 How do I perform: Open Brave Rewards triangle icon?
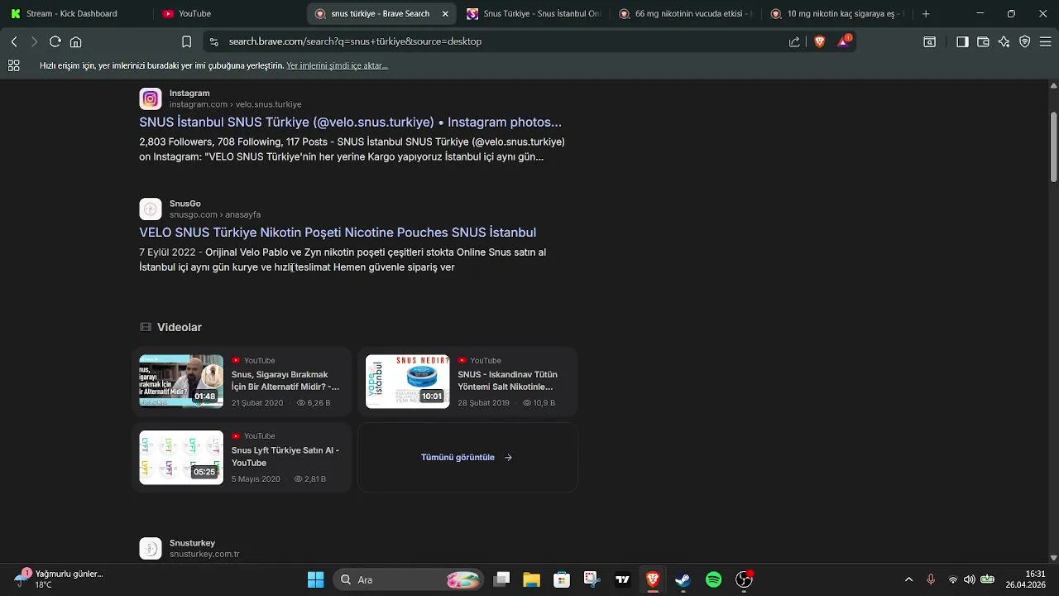[x=844, y=41]
